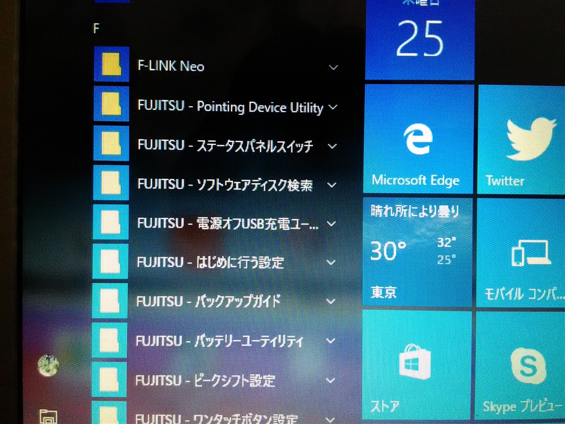This screenshot has width=565, height=424.
Task: Expand the ピークシフト設定 chevron
Action: tap(330, 380)
